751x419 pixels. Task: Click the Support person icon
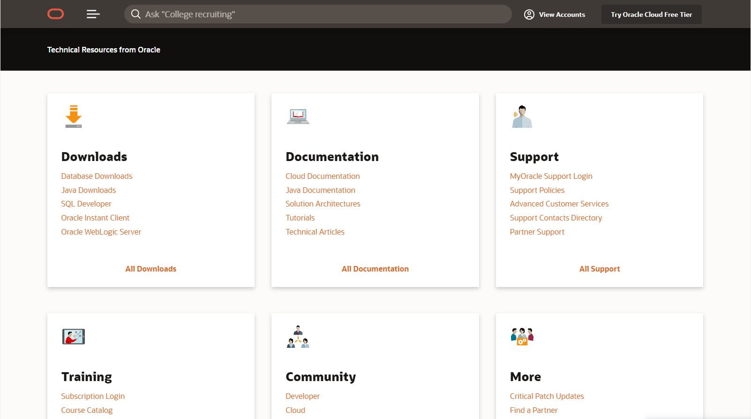522,117
